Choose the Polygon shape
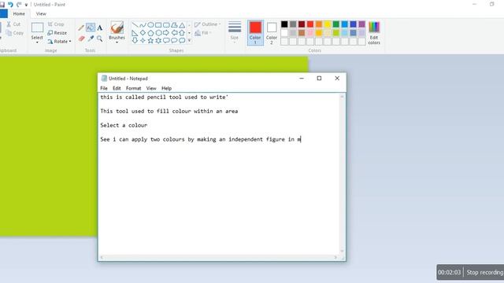 point(174,25)
